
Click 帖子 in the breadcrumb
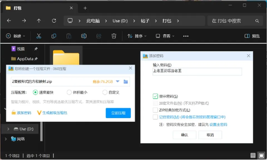pyautogui.click(x=145, y=21)
